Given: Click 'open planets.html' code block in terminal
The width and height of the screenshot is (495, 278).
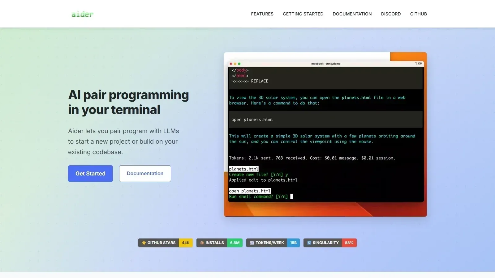Looking at the screenshot, I should point(325,120).
